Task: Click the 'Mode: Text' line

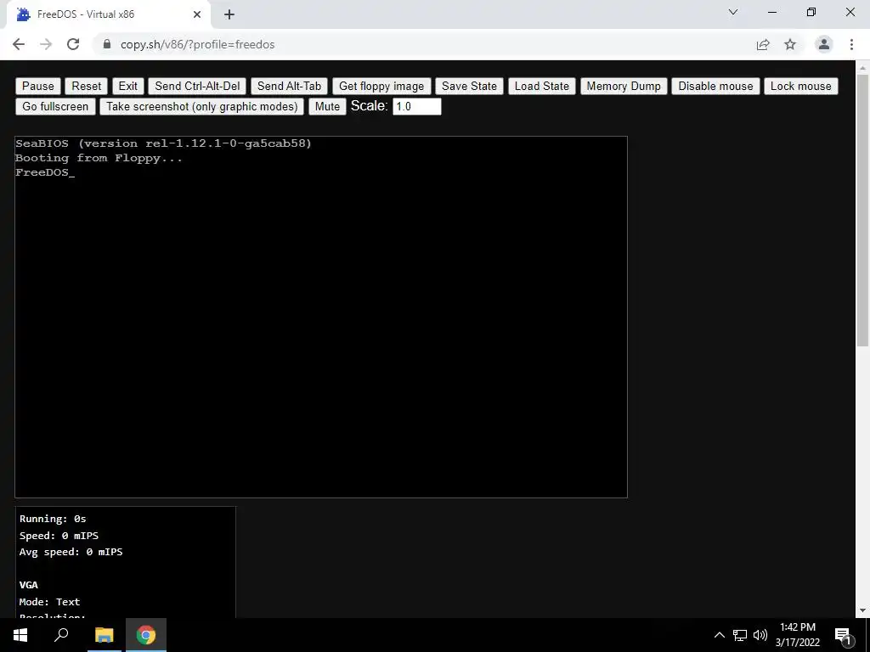Action: [49, 602]
